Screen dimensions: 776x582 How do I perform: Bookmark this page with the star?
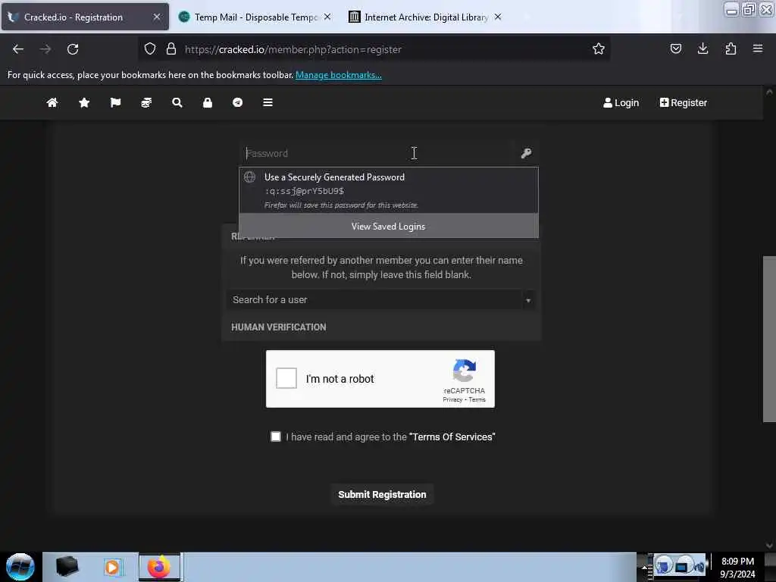point(599,48)
